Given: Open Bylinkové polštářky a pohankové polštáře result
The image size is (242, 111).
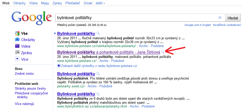Looking at the screenshot, I should click(x=109, y=52).
